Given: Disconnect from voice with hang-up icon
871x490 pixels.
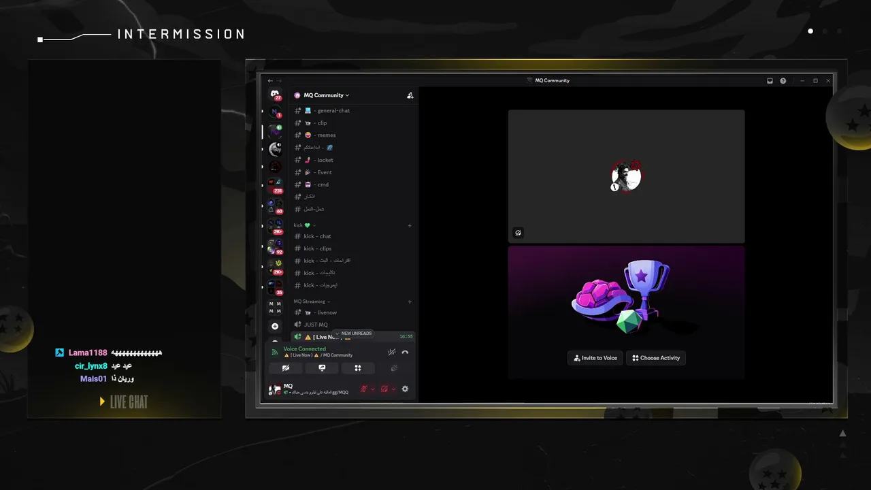Looking at the screenshot, I should pyautogui.click(x=405, y=352).
